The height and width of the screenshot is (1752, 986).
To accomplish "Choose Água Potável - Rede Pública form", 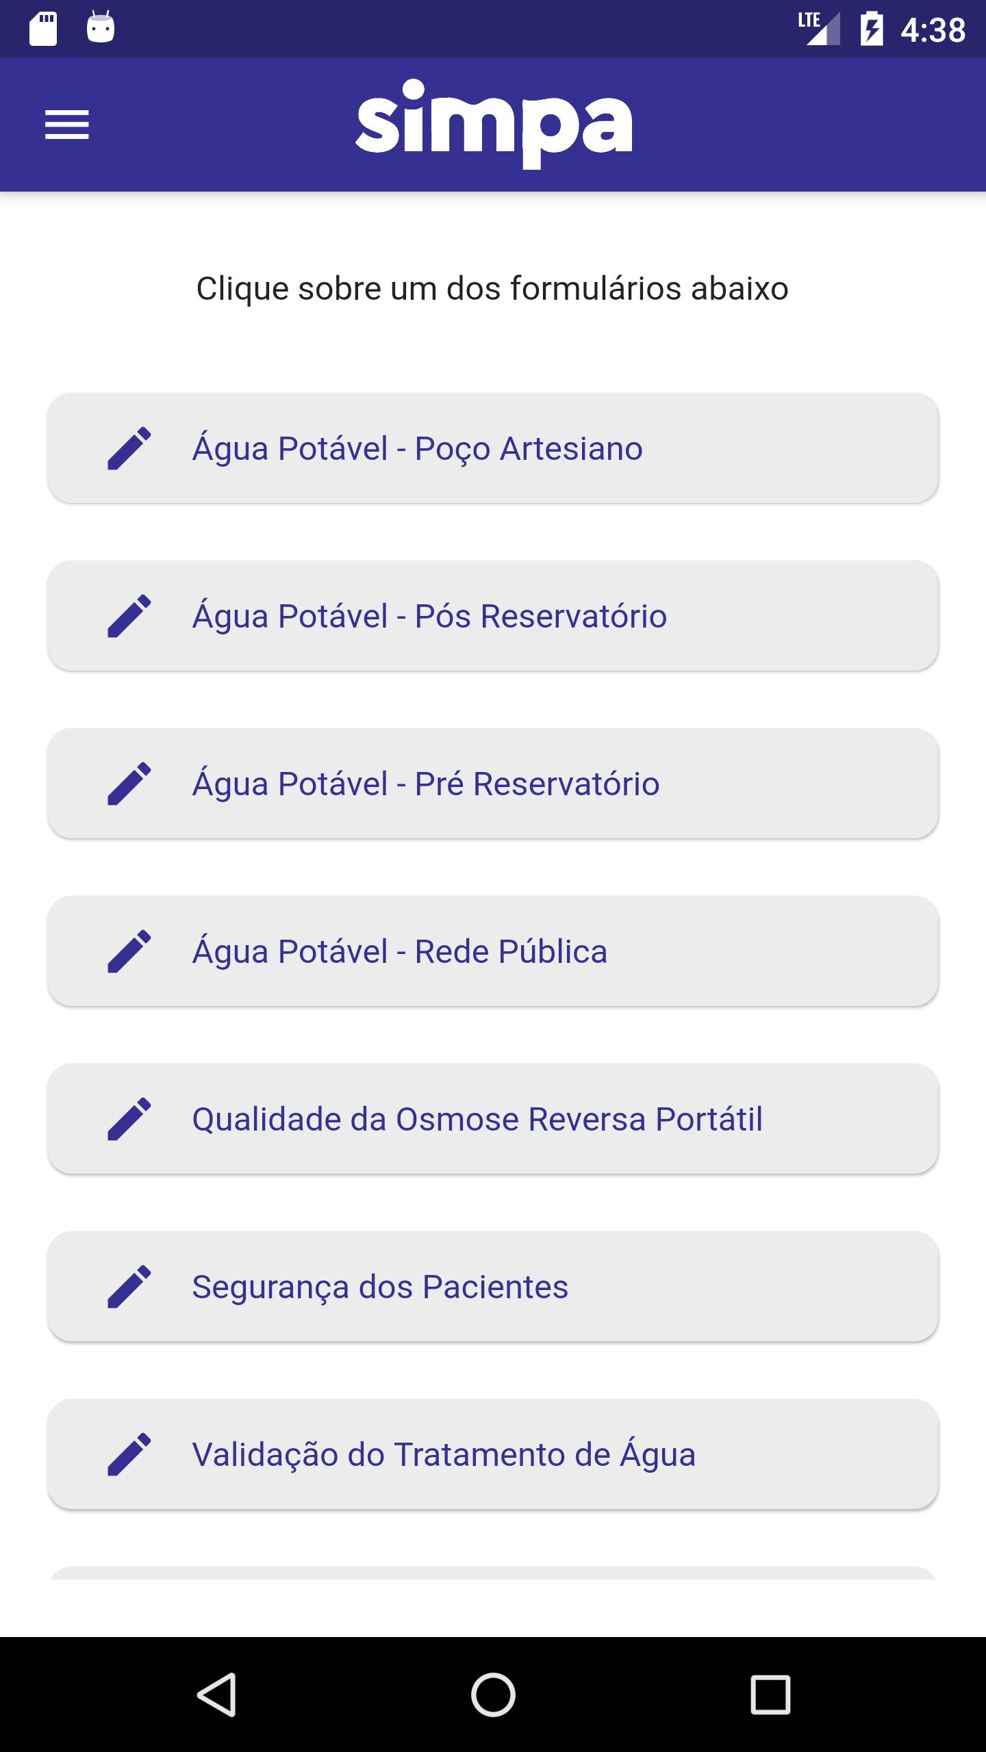I will (493, 951).
